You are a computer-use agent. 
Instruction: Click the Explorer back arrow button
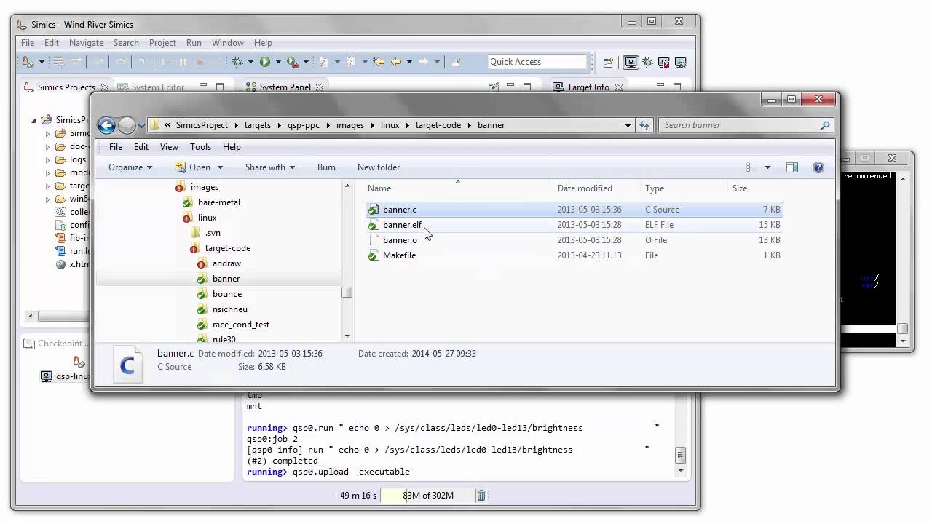[x=106, y=125]
